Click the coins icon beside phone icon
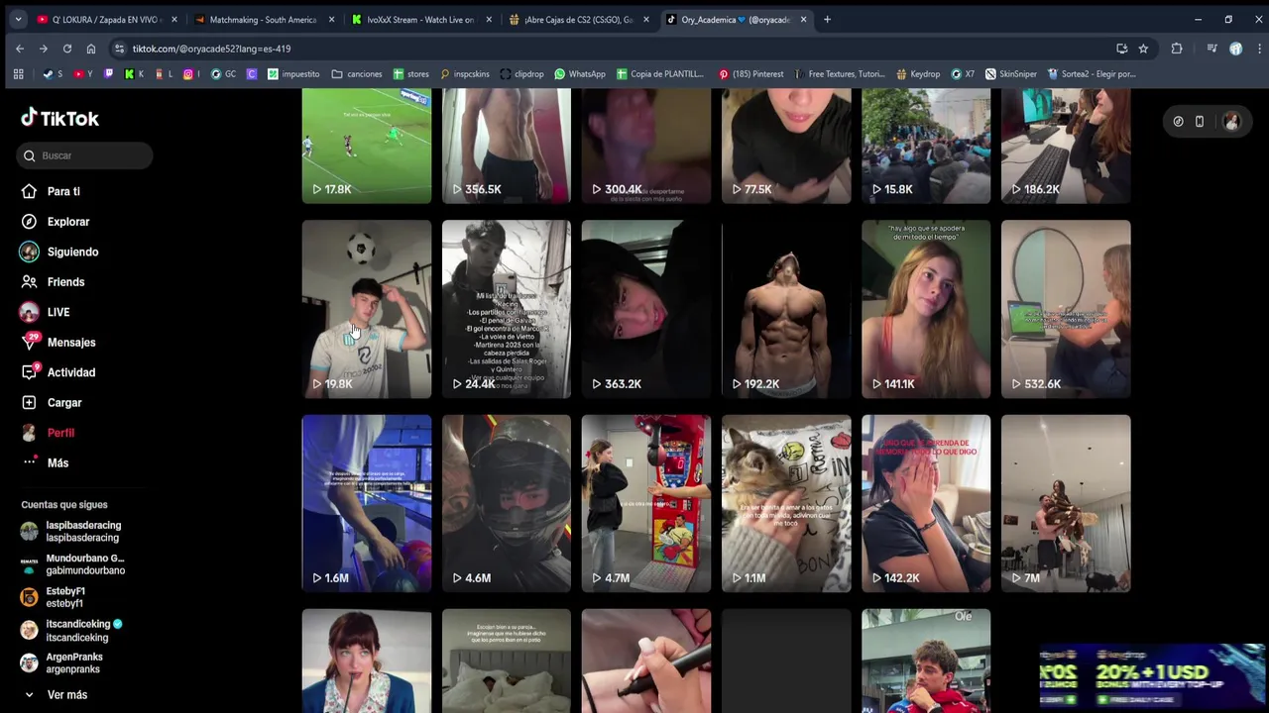Viewport: 1269px width, 713px height. tap(1178, 121)
